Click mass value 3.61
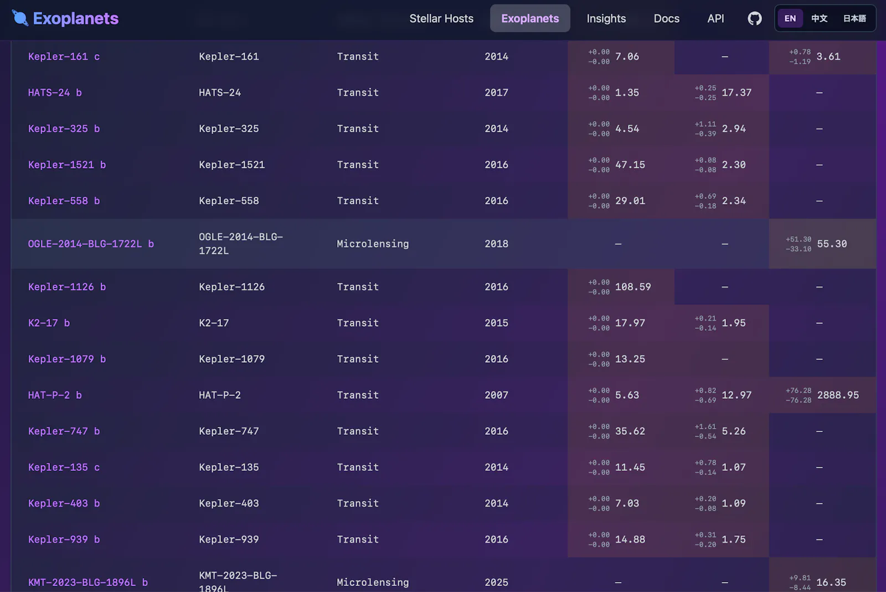This screenshot has height=592, width=886. (828, 56)
